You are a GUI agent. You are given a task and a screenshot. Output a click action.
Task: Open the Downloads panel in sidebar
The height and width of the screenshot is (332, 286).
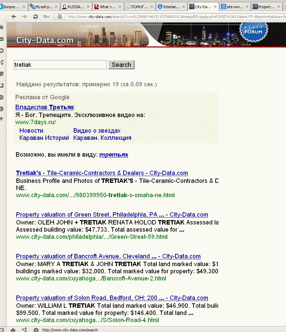2,85
